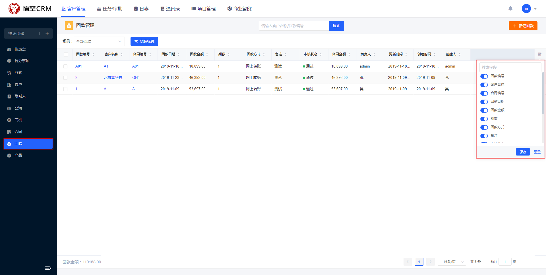Open 公海 from the sidebar
The image size is (546, 275).
18,108
